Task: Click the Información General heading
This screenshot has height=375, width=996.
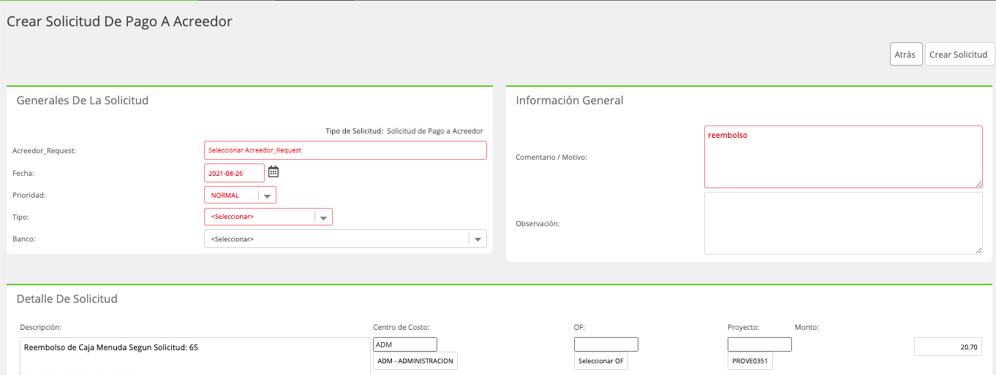Action: [570, 101]
